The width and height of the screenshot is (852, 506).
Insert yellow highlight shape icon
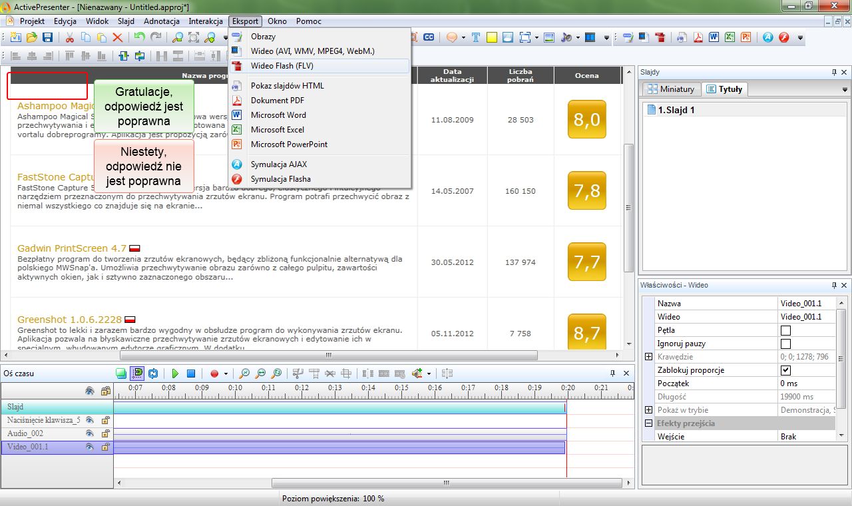point(491,38)
